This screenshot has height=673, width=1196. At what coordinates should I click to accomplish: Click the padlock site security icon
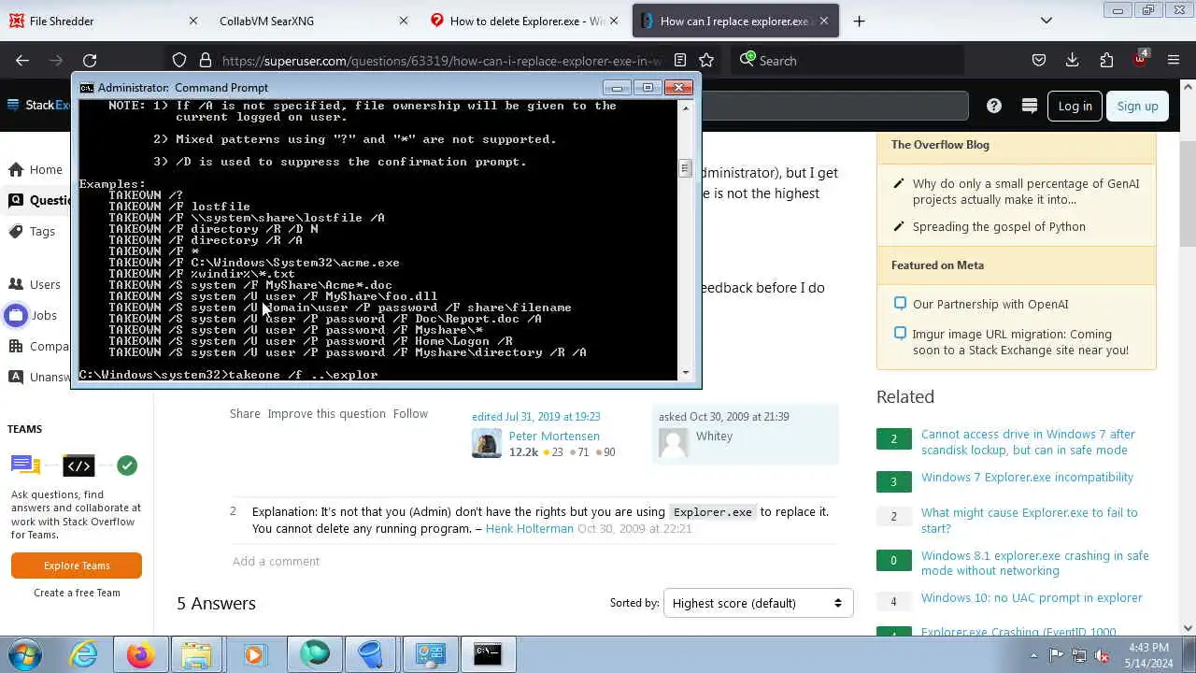(x=205, y=60)
